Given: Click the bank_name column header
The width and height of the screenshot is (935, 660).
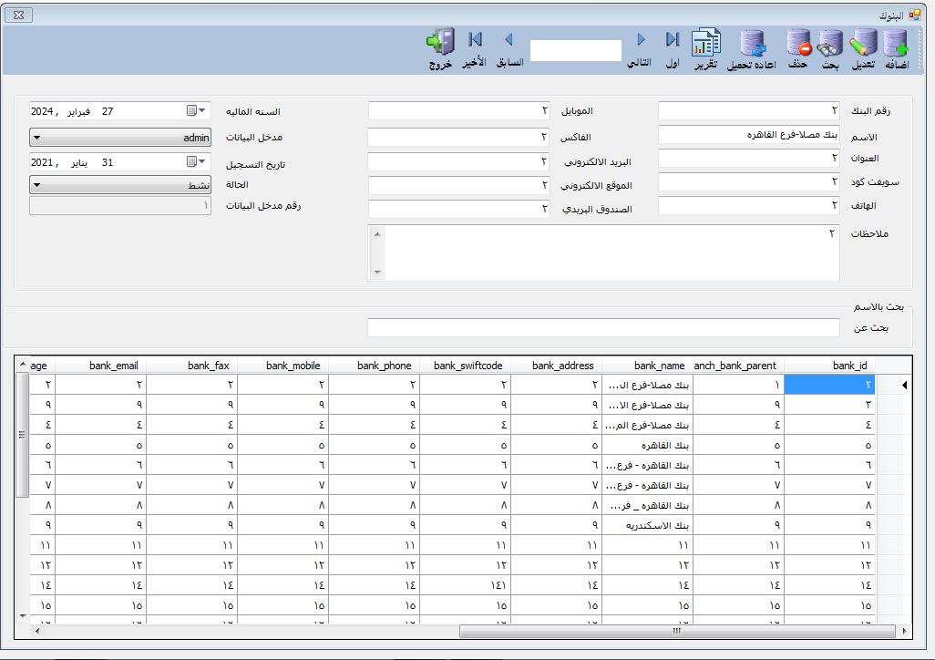Looking at the screenshot, I should [659, 366].
